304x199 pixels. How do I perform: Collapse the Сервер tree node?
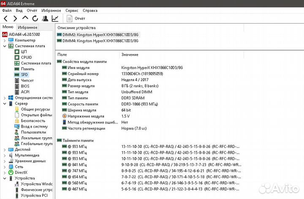tap(5, 104)
